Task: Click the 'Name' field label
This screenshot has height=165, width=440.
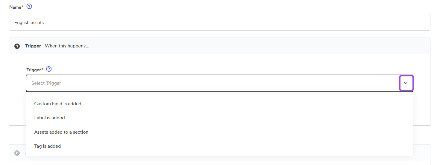Action: tap(15, 7)
